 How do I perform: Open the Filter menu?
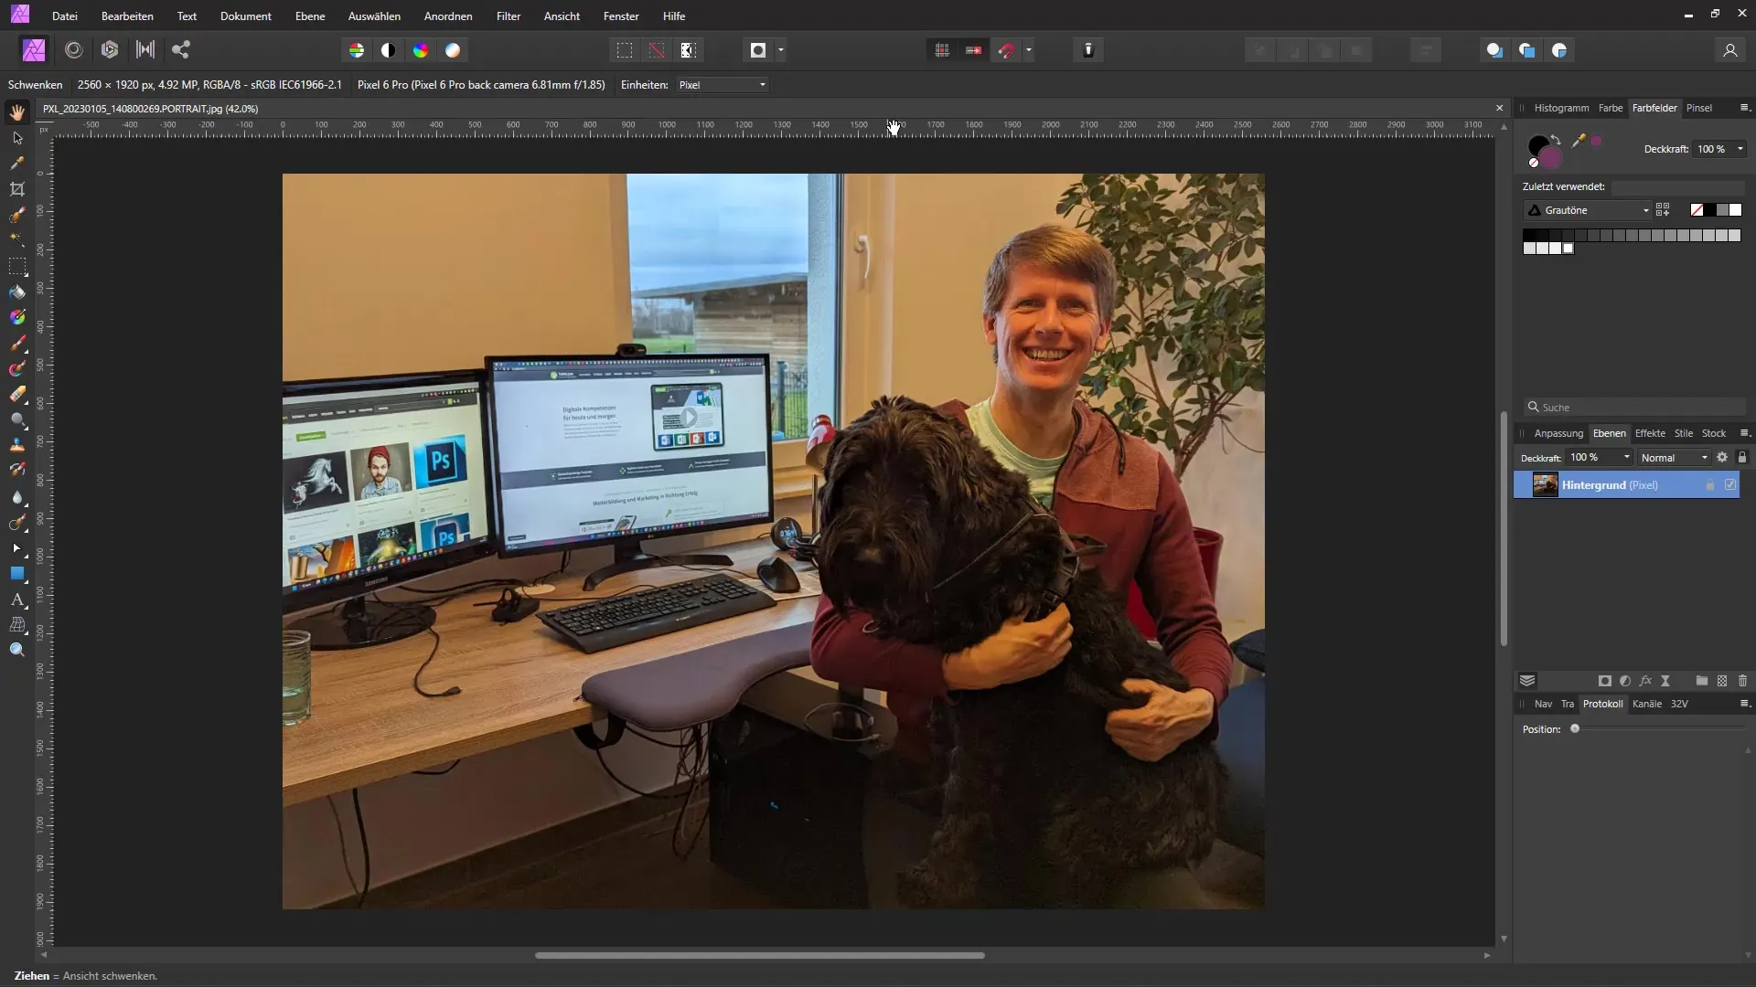509,16
